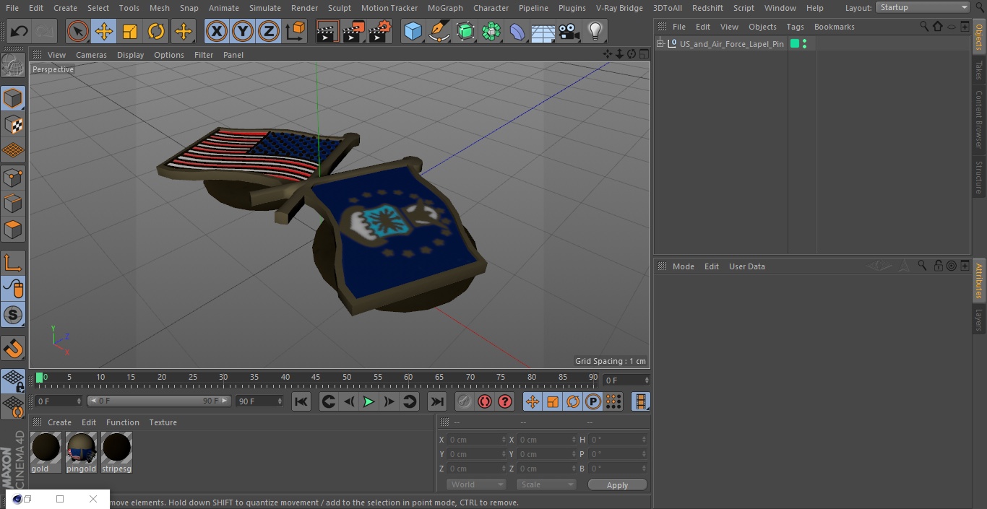This screenshot has height=509, width=987.
Task: Open the File menu
Action: [12, 8]
